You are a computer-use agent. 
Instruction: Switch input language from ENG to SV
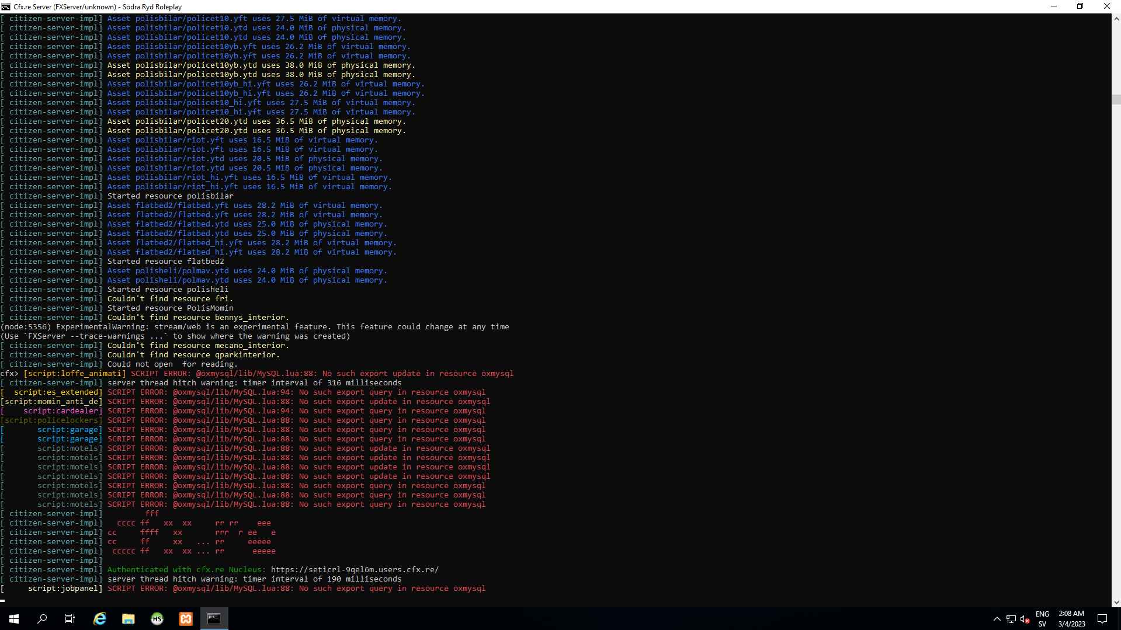pyautogui.click(x=1042, y=618)
